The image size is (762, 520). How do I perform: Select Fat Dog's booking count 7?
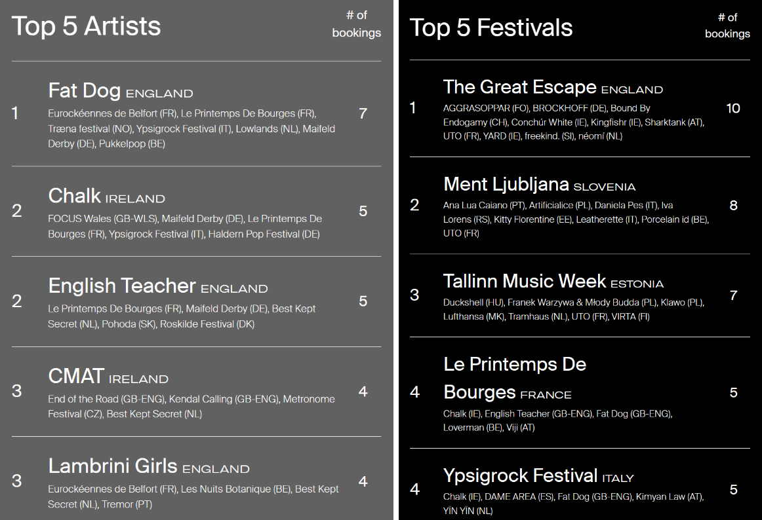[363, 113]
